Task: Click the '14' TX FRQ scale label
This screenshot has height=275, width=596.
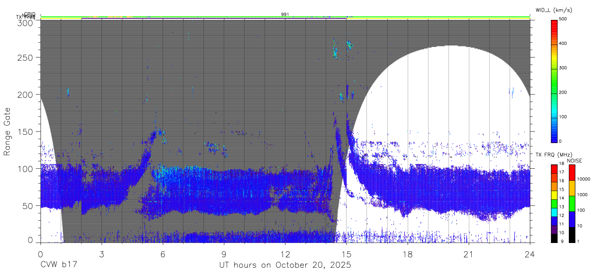Action: (x=562, y=198)
